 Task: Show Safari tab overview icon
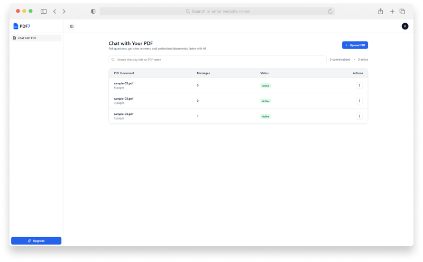click(402, 11)
